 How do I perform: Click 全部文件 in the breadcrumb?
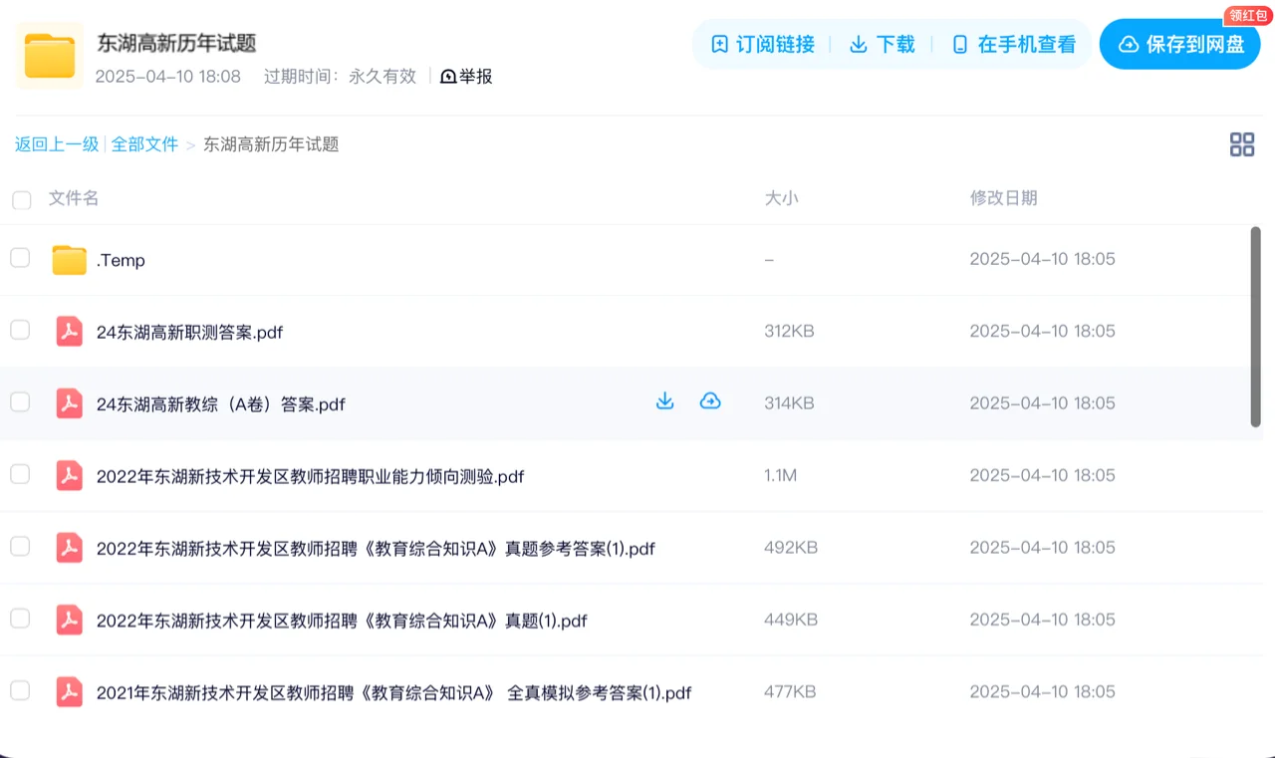pyautogui.click(x=145, y=143)
